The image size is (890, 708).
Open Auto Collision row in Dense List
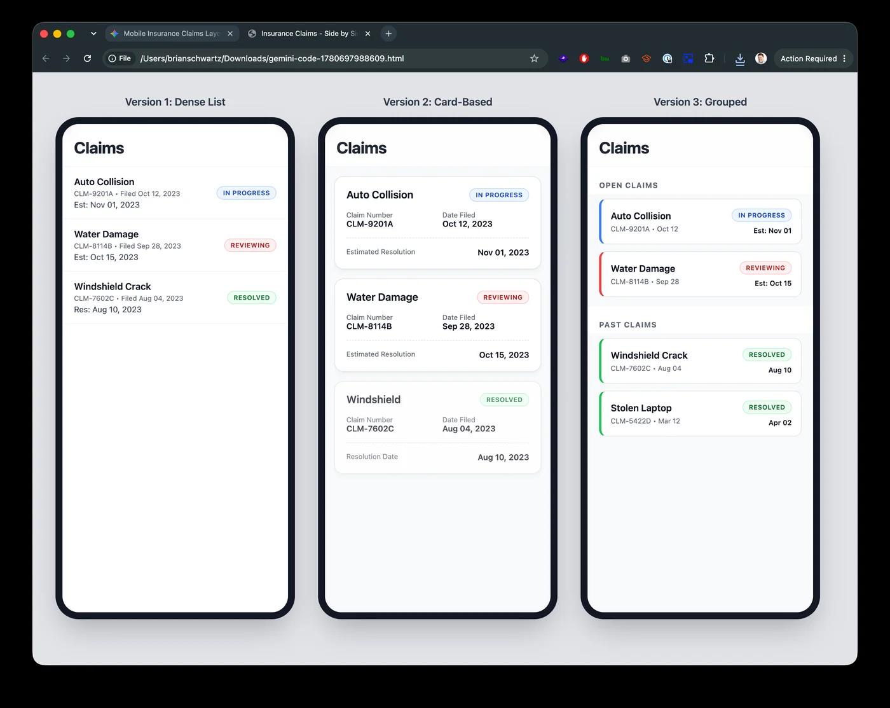coord(175,193)
